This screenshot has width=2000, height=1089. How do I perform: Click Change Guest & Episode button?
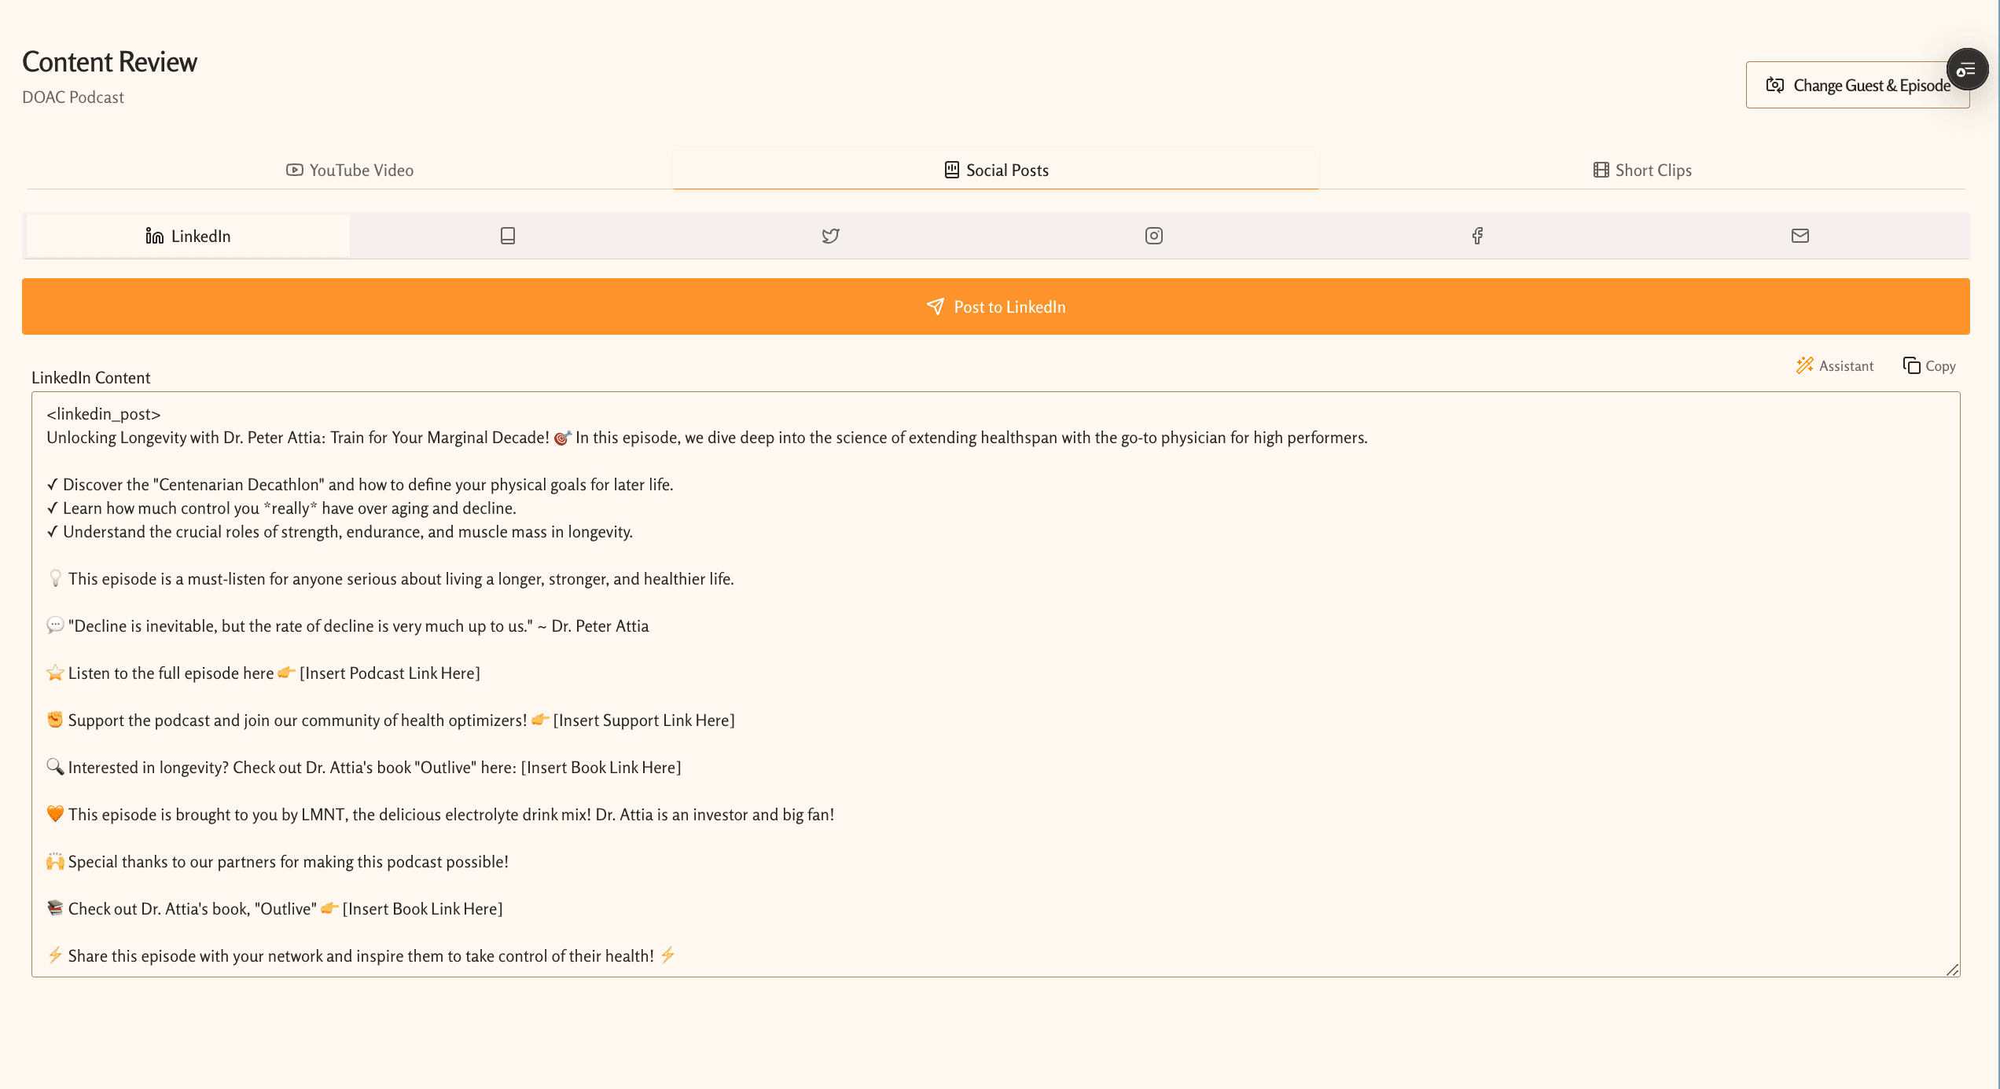[x=1858, y=85]
